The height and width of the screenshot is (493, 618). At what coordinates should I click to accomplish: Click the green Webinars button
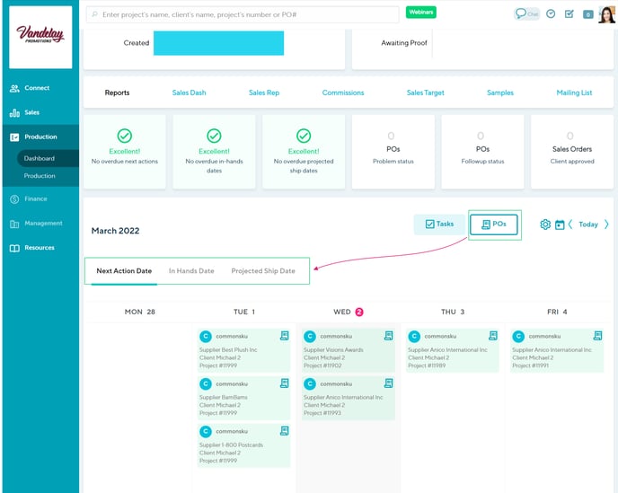click(x=420, y=13)
